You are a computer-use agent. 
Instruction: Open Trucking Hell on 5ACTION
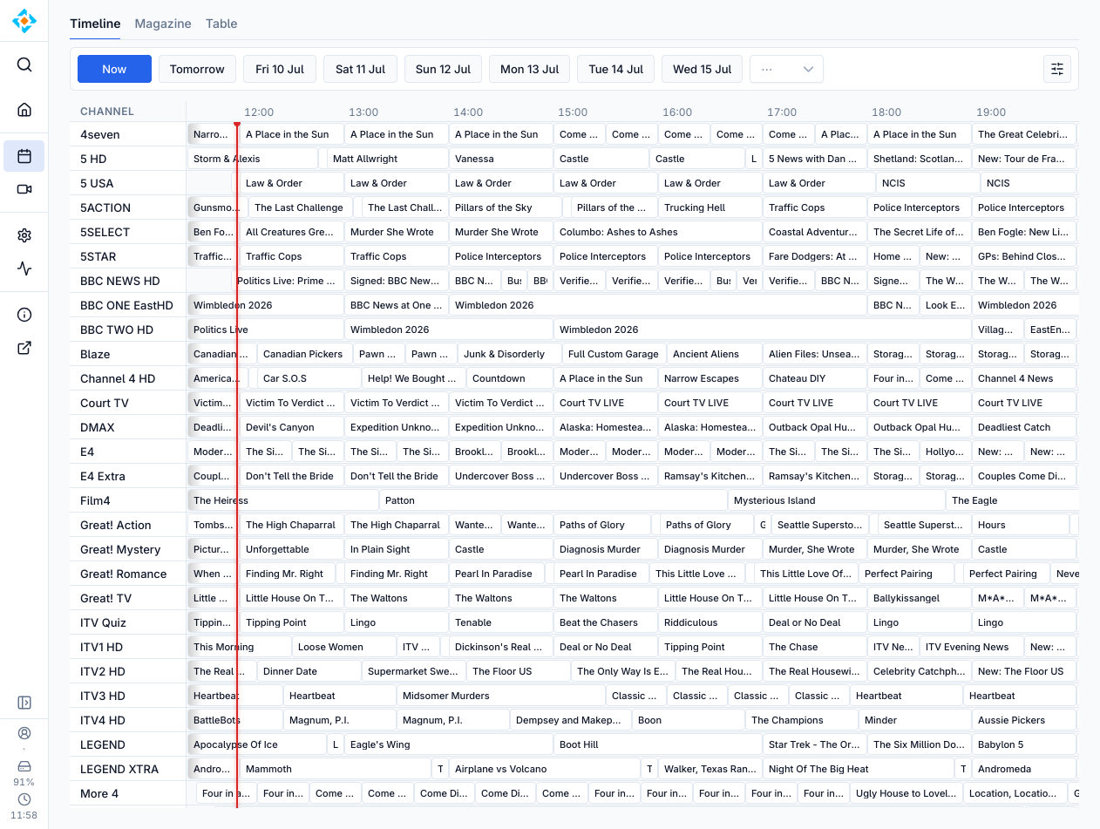710,207
